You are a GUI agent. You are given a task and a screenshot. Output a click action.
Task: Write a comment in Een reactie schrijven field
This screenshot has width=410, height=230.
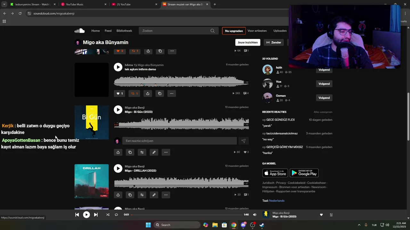tap(179, 141)
